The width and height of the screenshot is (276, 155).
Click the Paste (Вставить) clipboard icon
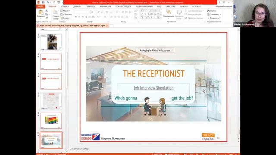(41, 12)
